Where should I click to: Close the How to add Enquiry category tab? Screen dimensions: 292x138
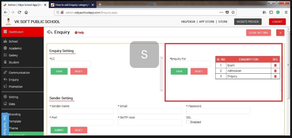click(93, 5)
